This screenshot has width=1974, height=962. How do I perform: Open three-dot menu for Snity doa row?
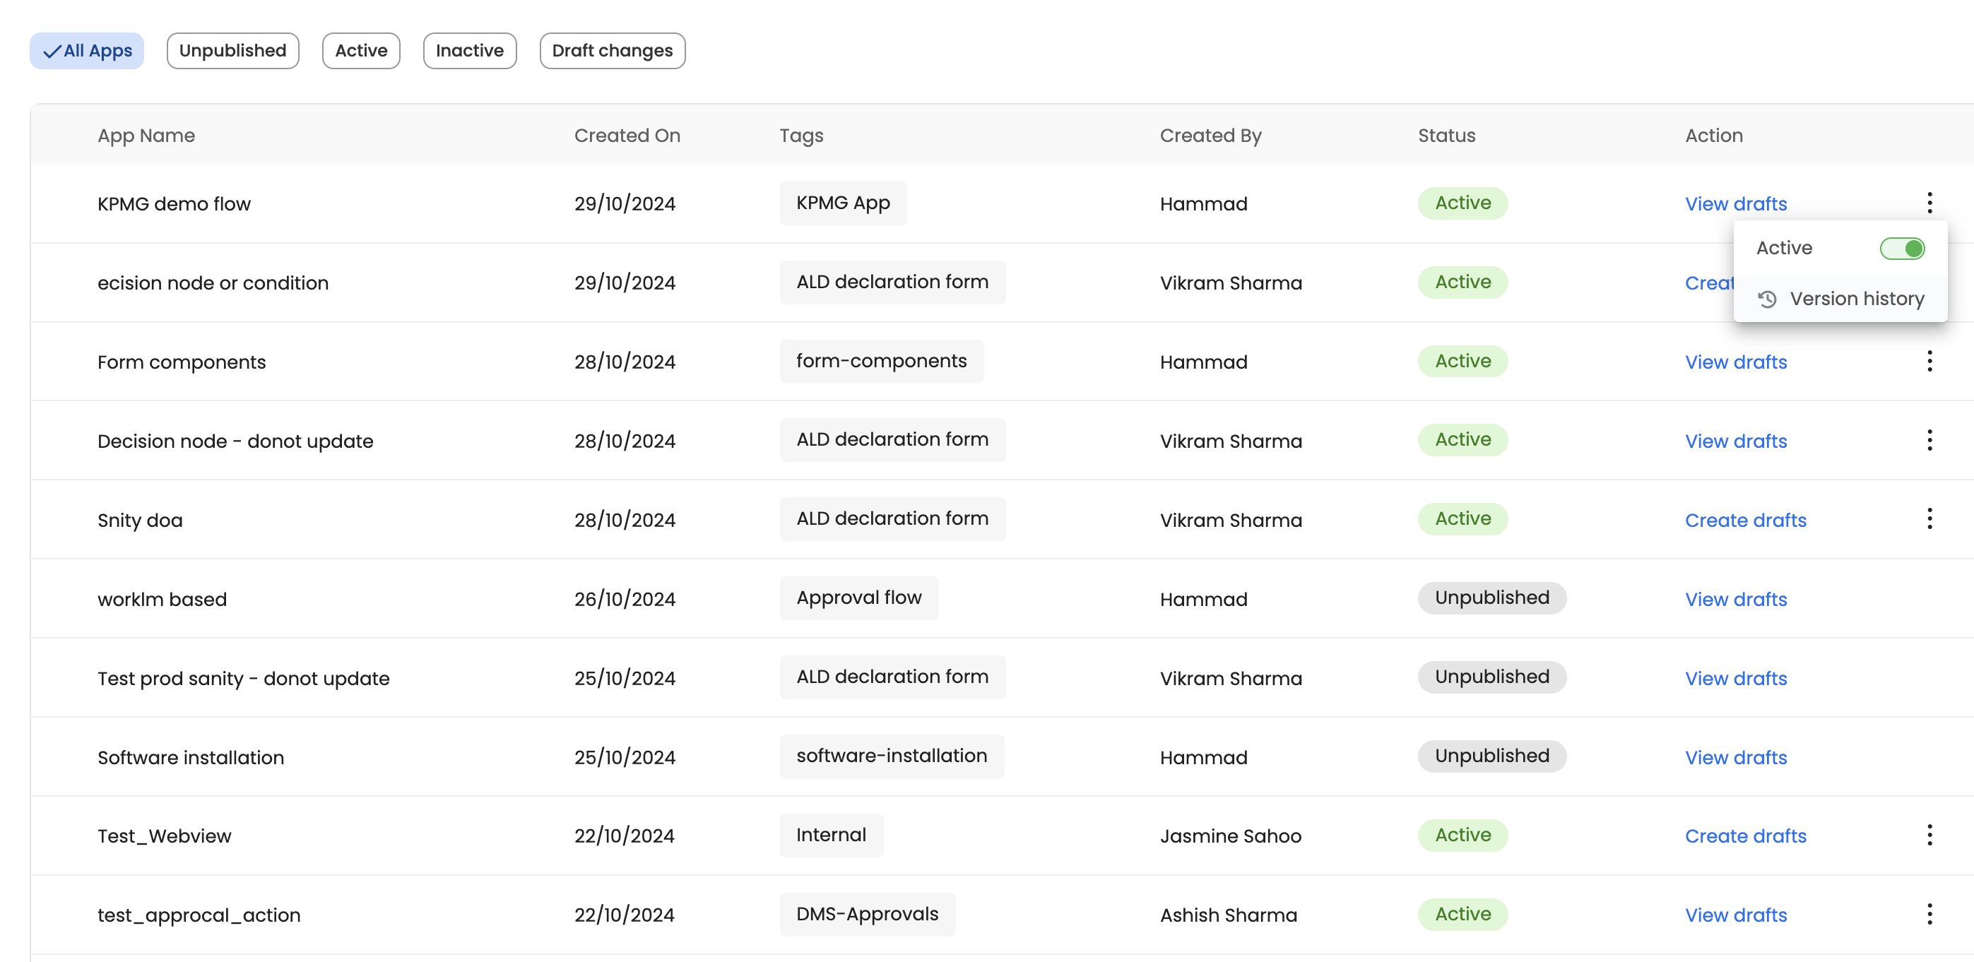pos(1929,518)
